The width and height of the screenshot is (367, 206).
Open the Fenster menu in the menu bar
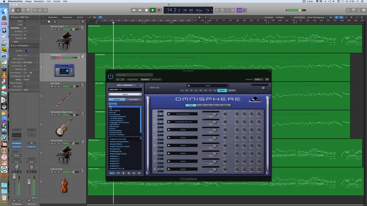tap(57, 1)
